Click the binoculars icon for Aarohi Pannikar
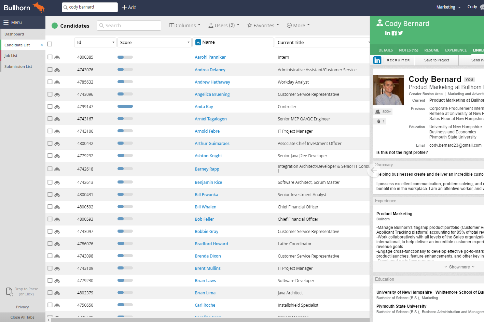The width and height of the screenshot is (484, 322). coord(57,57)
